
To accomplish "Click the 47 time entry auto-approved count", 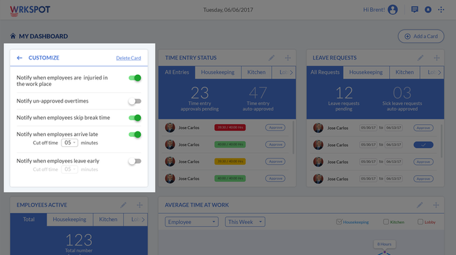I will pyautogui.click(x=258, y=93).
